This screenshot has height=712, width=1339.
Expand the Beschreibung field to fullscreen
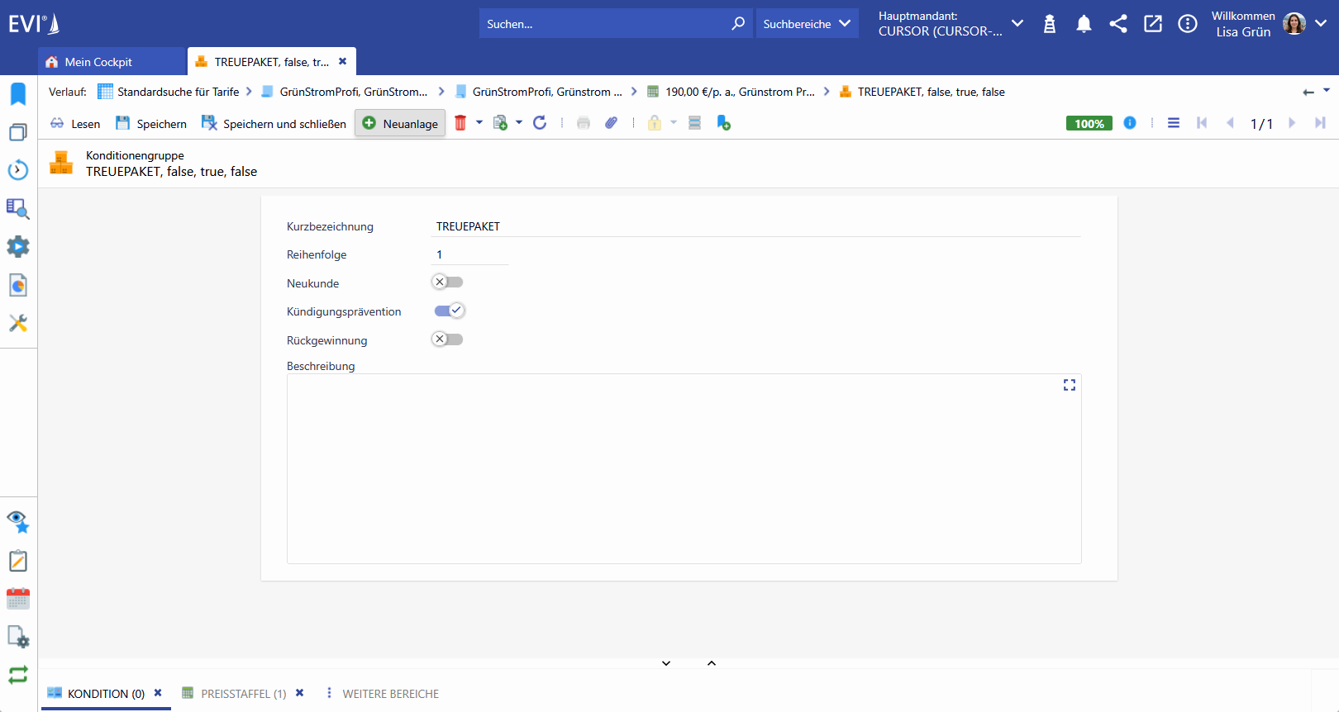[x=1070, y=385]
